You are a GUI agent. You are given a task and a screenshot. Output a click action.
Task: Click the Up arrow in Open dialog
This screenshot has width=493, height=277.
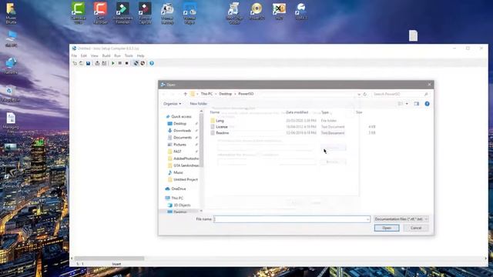(185, 94)
